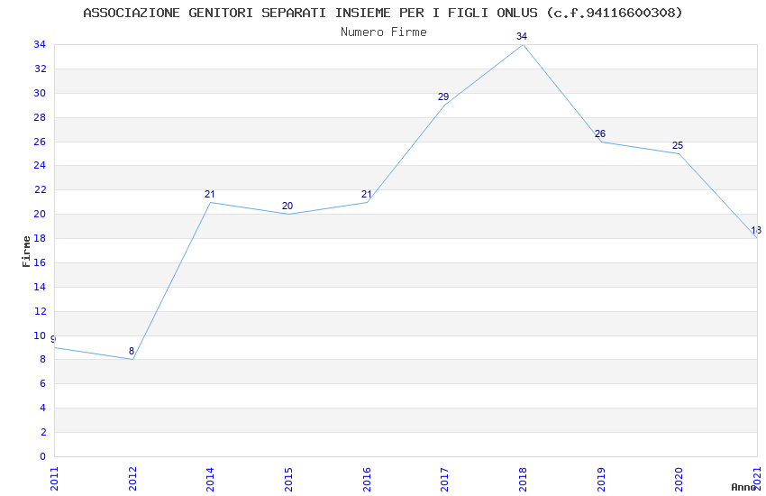Select the 2014 x-axis year label

tap(210, 479)
